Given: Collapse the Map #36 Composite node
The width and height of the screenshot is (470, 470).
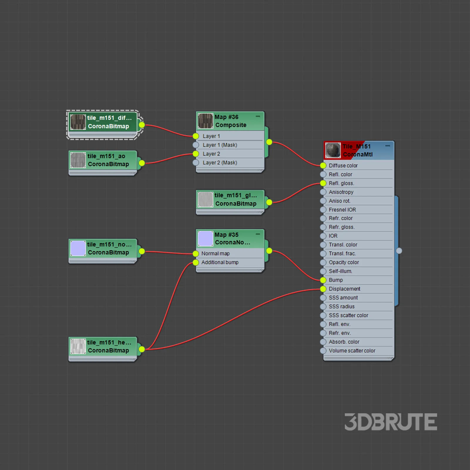Looking at the screenshot, I should (x=258, y=117).
